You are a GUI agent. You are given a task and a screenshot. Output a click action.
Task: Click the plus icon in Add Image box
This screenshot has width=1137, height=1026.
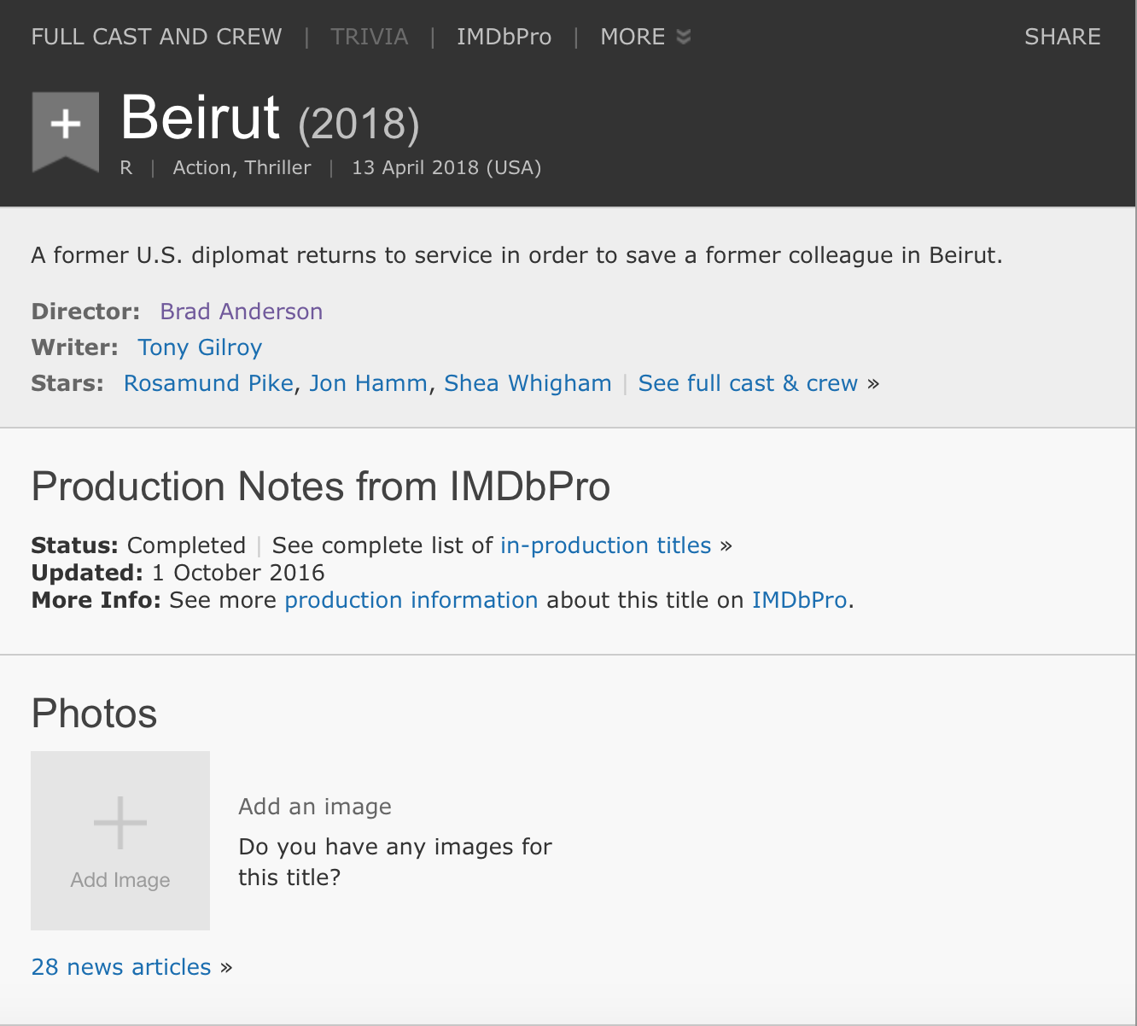coord(120,823)
